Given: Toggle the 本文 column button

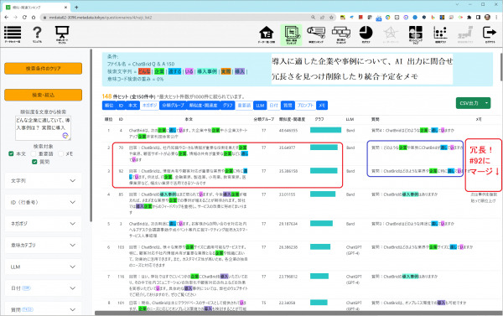Looking at the screenshot, I should click(132, 106).
